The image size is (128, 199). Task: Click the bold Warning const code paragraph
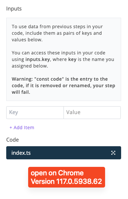64,86
